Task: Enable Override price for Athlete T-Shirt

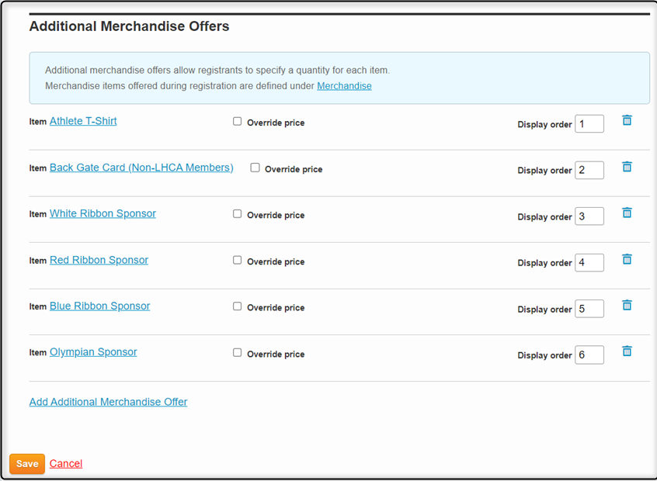Action: pyautogui.click(x=237, y=121)
